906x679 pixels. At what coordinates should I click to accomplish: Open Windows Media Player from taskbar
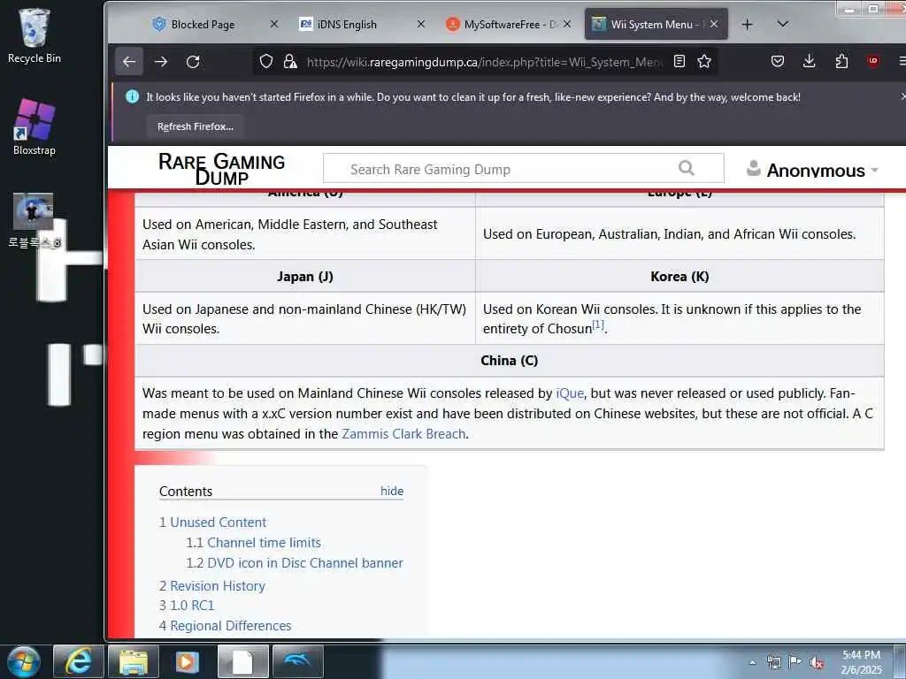click(x=188, y=661)
